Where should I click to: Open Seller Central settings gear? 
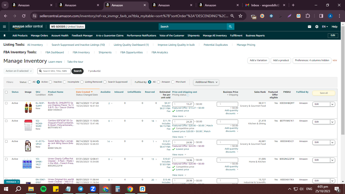pos(317,27)
